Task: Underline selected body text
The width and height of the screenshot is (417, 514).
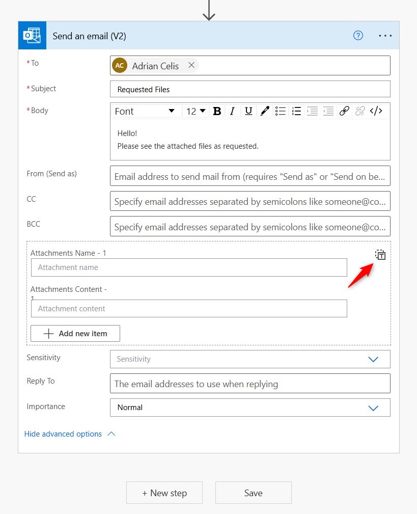Action: point(248,111)
